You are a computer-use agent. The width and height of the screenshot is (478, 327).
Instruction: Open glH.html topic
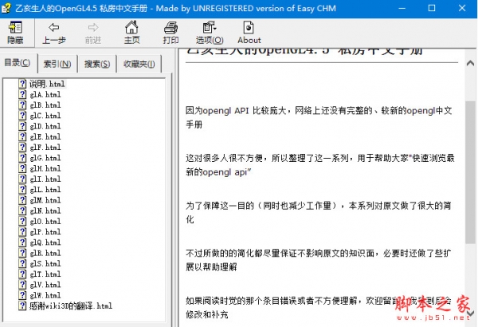point(45,168)
